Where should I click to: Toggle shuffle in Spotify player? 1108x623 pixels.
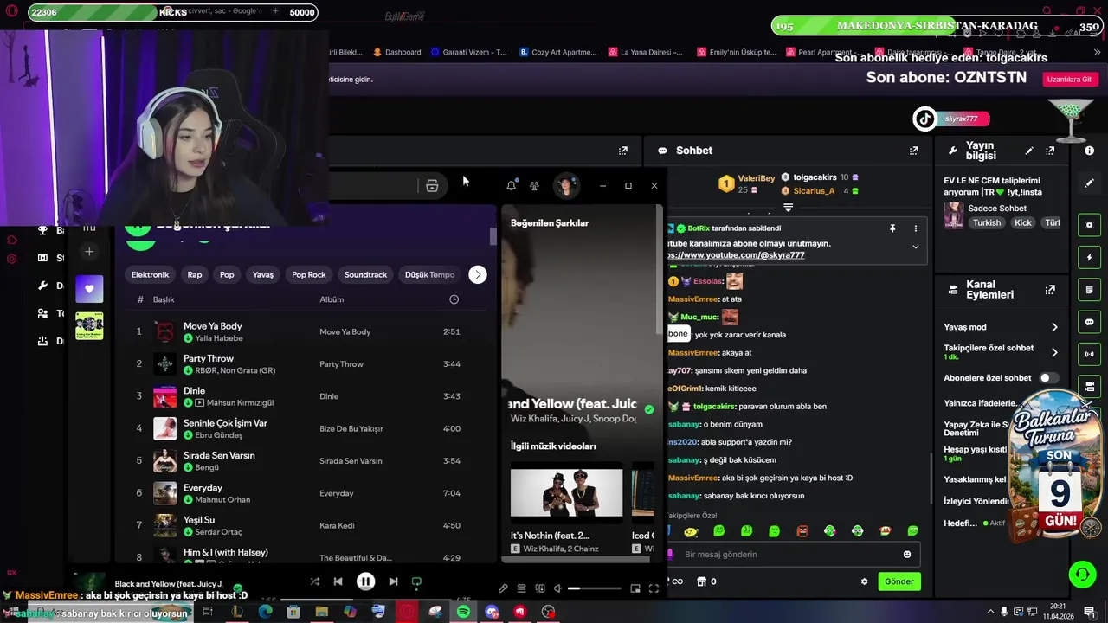click(x=314, y=582)
